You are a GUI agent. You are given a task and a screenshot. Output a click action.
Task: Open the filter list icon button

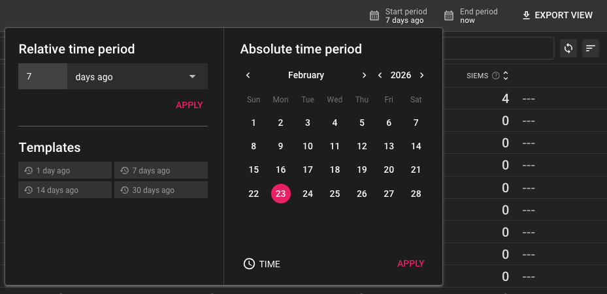[x=591, y=48]
